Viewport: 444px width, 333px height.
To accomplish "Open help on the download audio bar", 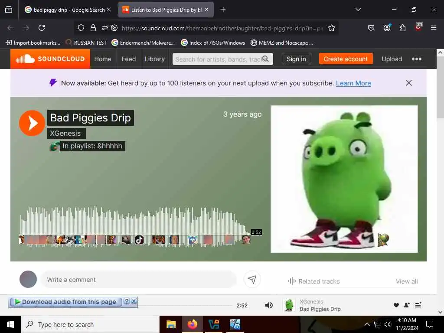I will point(127,301).
